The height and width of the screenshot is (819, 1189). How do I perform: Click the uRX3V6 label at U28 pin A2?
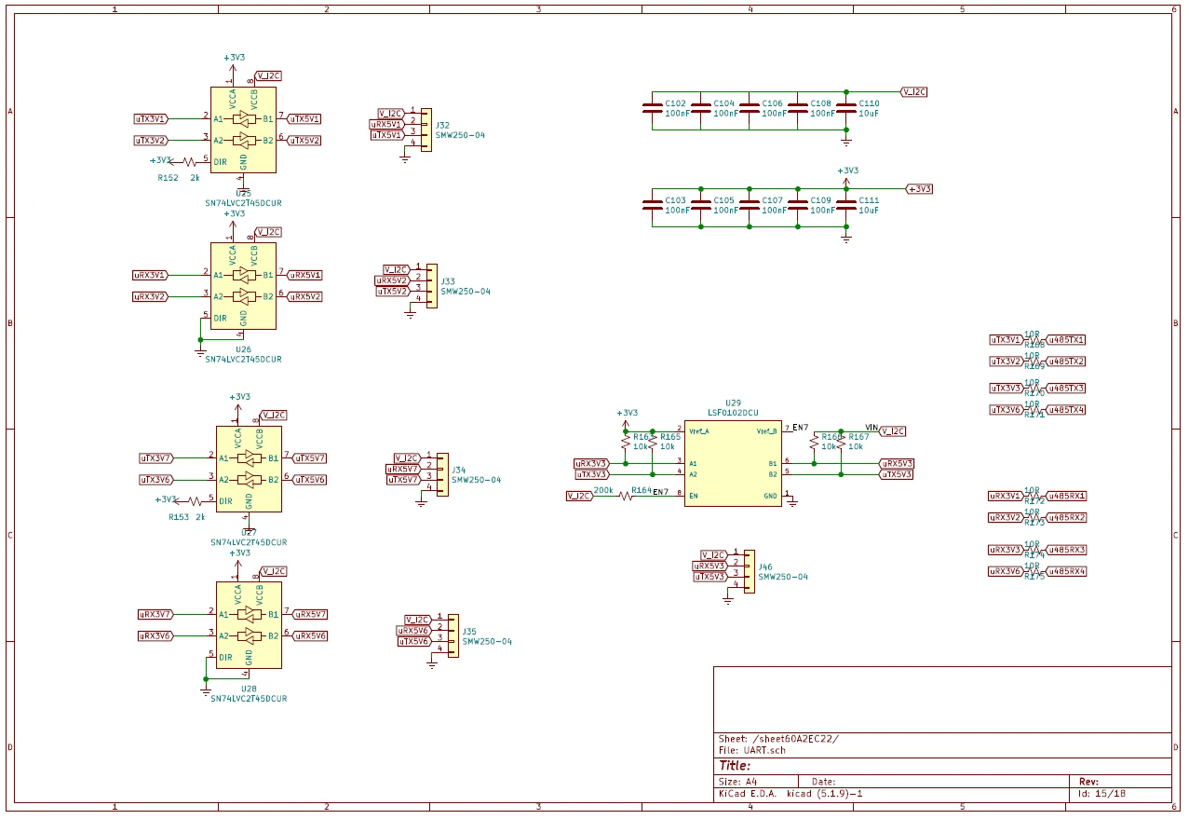155,636
